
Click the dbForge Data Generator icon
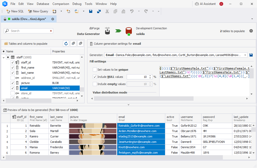(107, 31)
